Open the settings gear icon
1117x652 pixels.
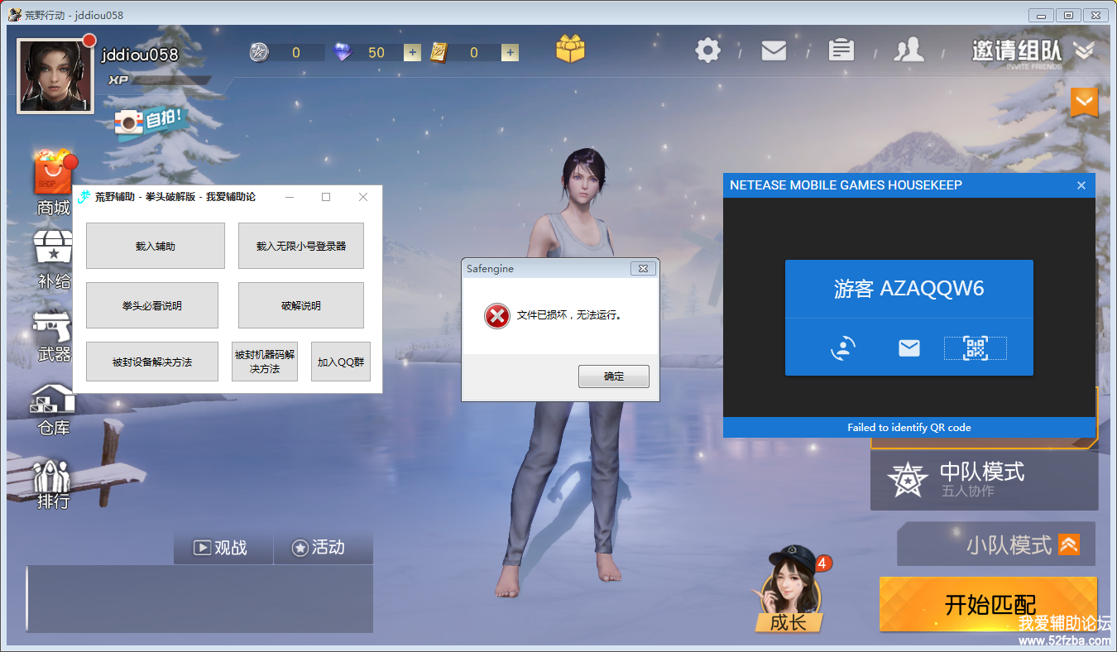tap(707, 51)
